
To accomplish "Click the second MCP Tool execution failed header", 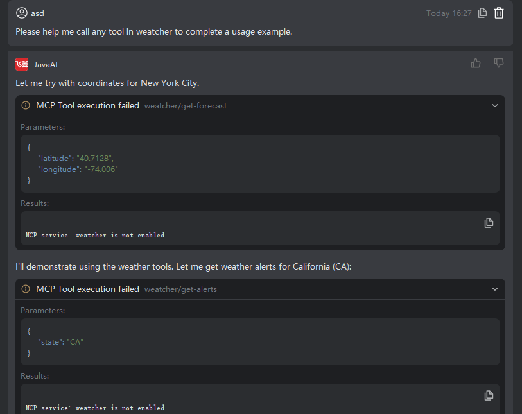I will pos(87,289).
